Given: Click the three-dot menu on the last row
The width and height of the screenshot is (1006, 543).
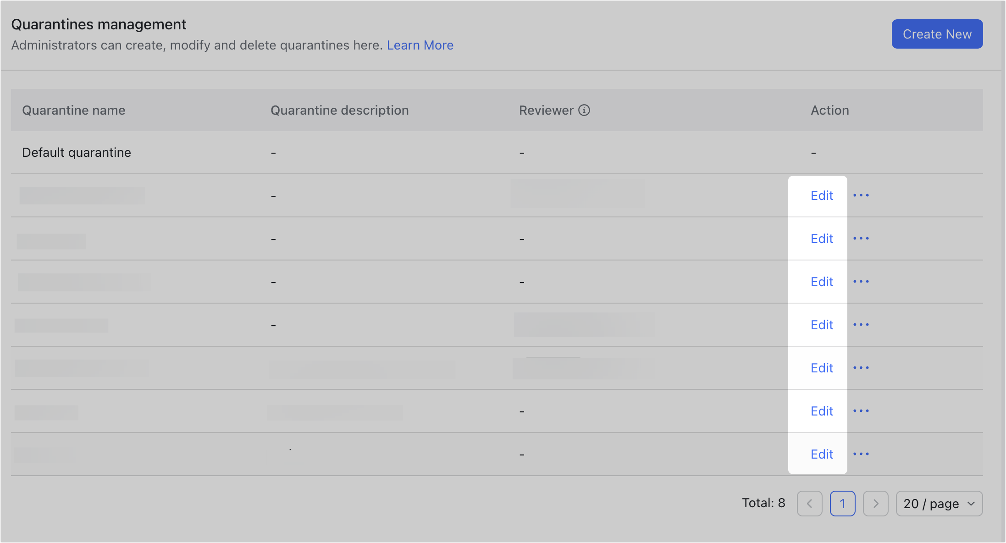Looking at the screenshot, I should coord(861,454).
